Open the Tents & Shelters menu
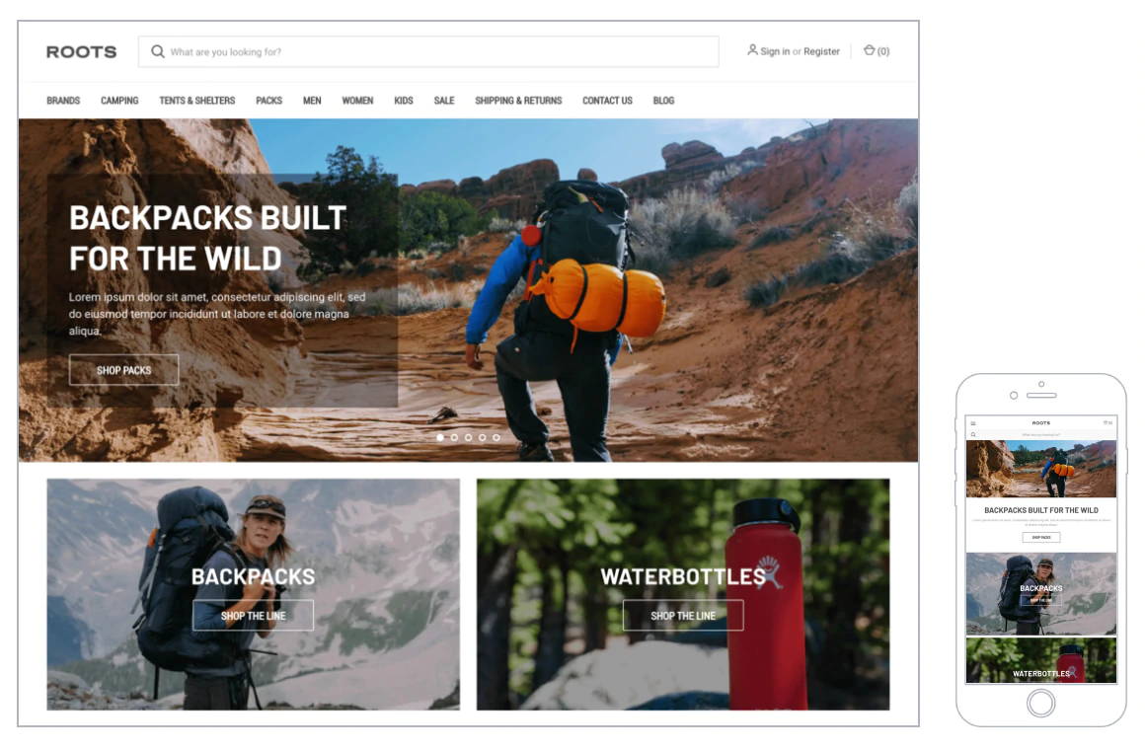 click(197, 101)
